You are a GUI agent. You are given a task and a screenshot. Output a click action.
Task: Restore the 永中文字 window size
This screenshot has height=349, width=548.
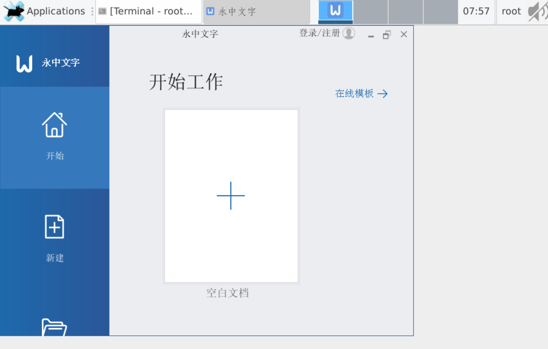click(387, 35)
